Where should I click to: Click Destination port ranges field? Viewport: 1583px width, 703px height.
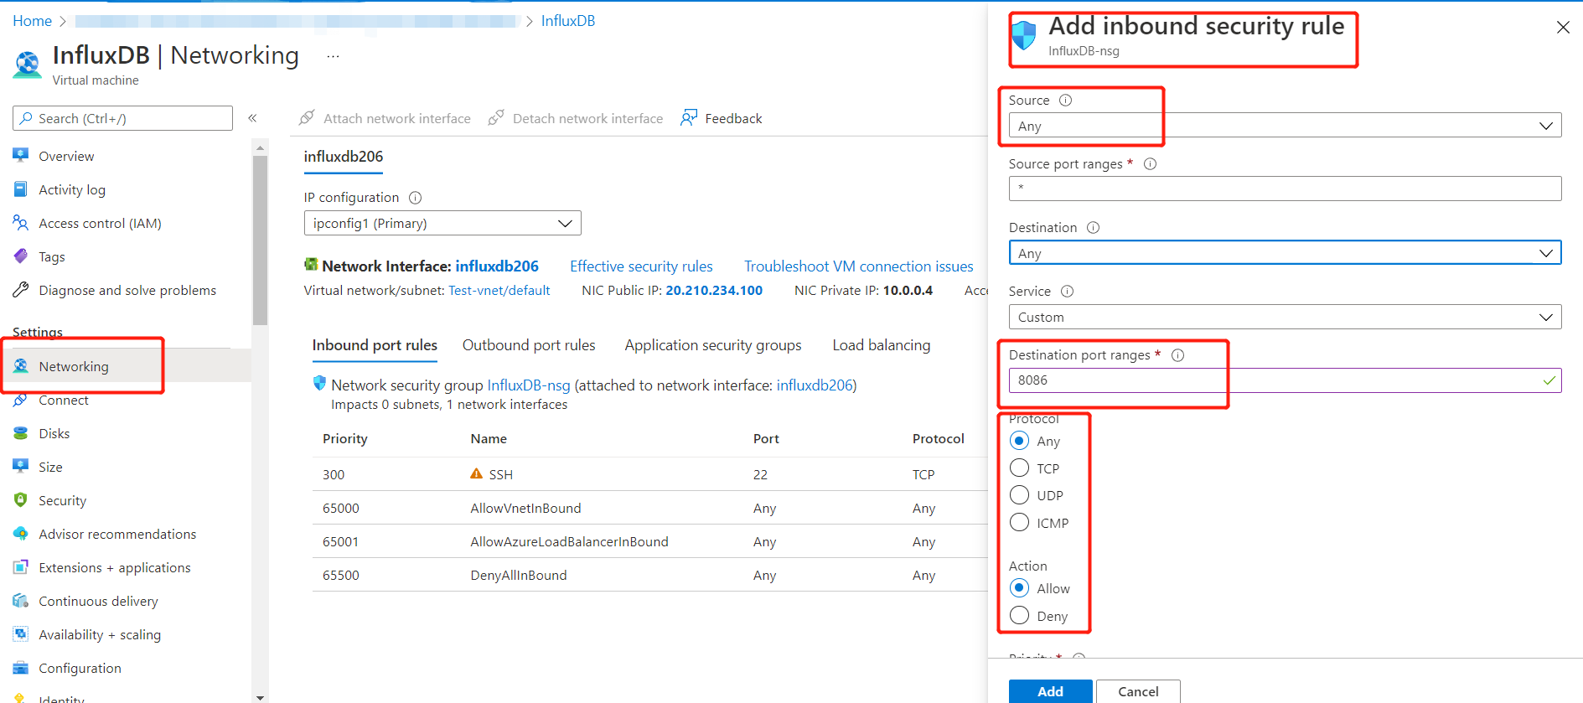tap(1285, 380)
